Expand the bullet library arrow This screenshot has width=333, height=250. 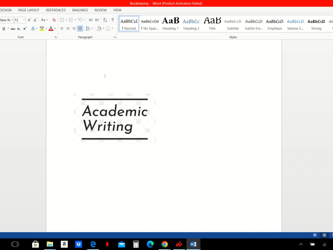coord(66,20)
